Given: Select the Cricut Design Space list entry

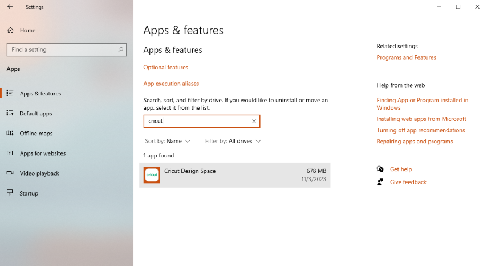Looking at the screenshot, I should (235, 174).
